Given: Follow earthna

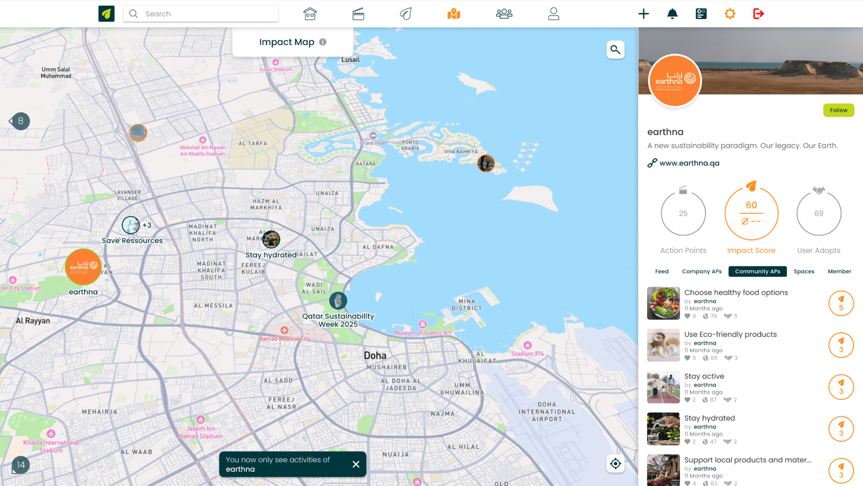Looking at the screenshot, I should 838,110.
